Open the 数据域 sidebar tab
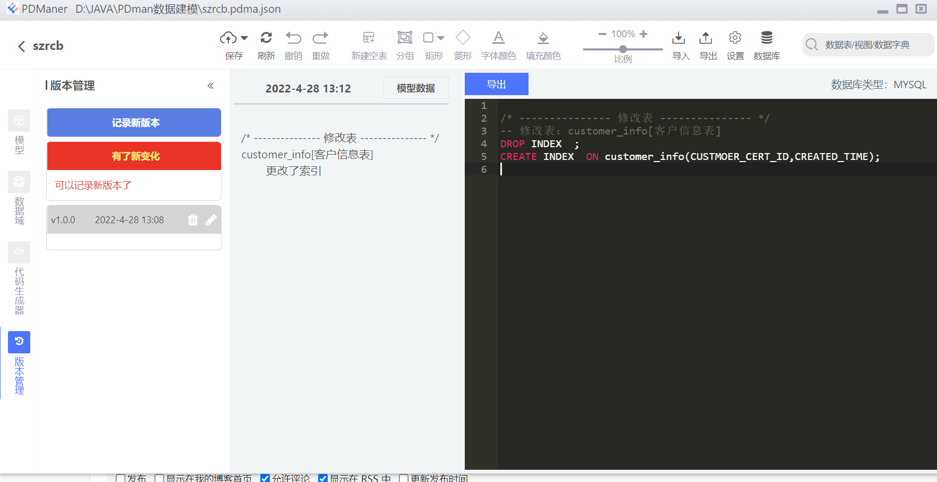This screenshot has height=482, width=937. (19, 199)
